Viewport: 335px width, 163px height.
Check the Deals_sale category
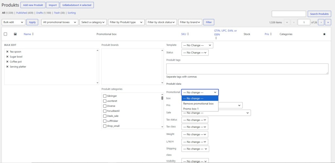click(x=105, y=116)
